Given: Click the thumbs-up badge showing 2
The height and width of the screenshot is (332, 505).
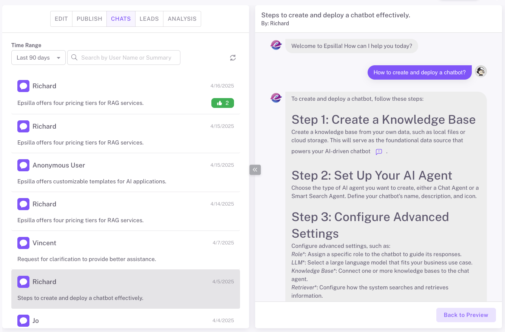Looking at the screenshot, I should click(222, 103).
